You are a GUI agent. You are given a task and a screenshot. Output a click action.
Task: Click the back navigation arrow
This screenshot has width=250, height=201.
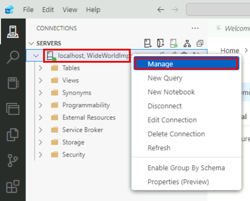coord(161,10)
